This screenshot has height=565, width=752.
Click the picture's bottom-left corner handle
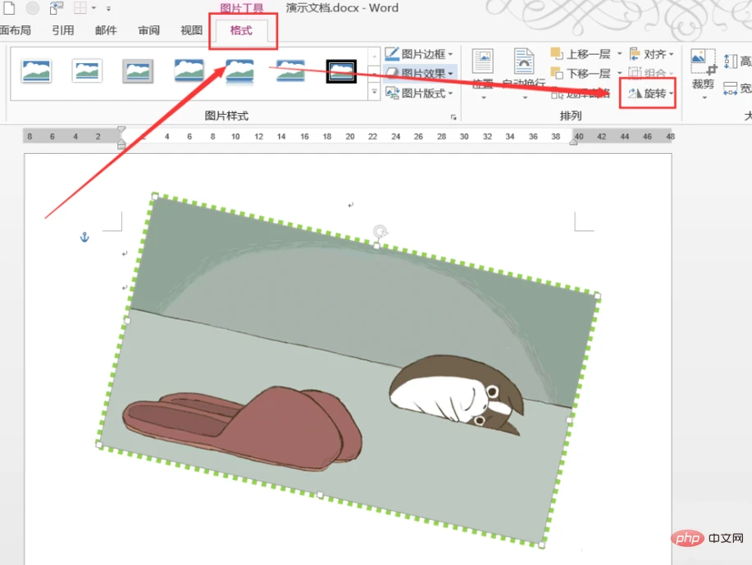point(98,445)
